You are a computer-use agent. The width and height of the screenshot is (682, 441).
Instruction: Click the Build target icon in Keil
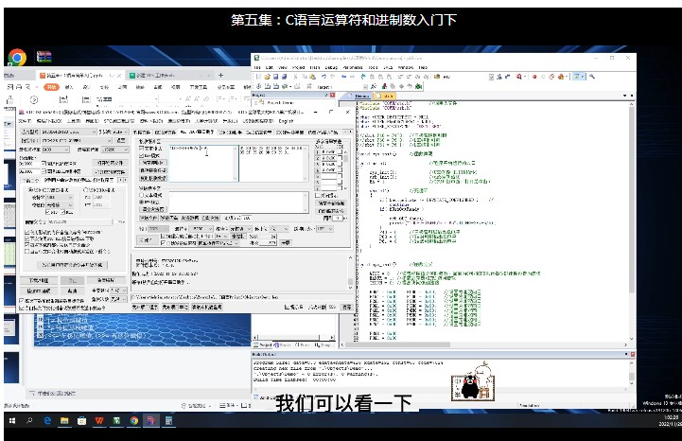pos(268,86)
